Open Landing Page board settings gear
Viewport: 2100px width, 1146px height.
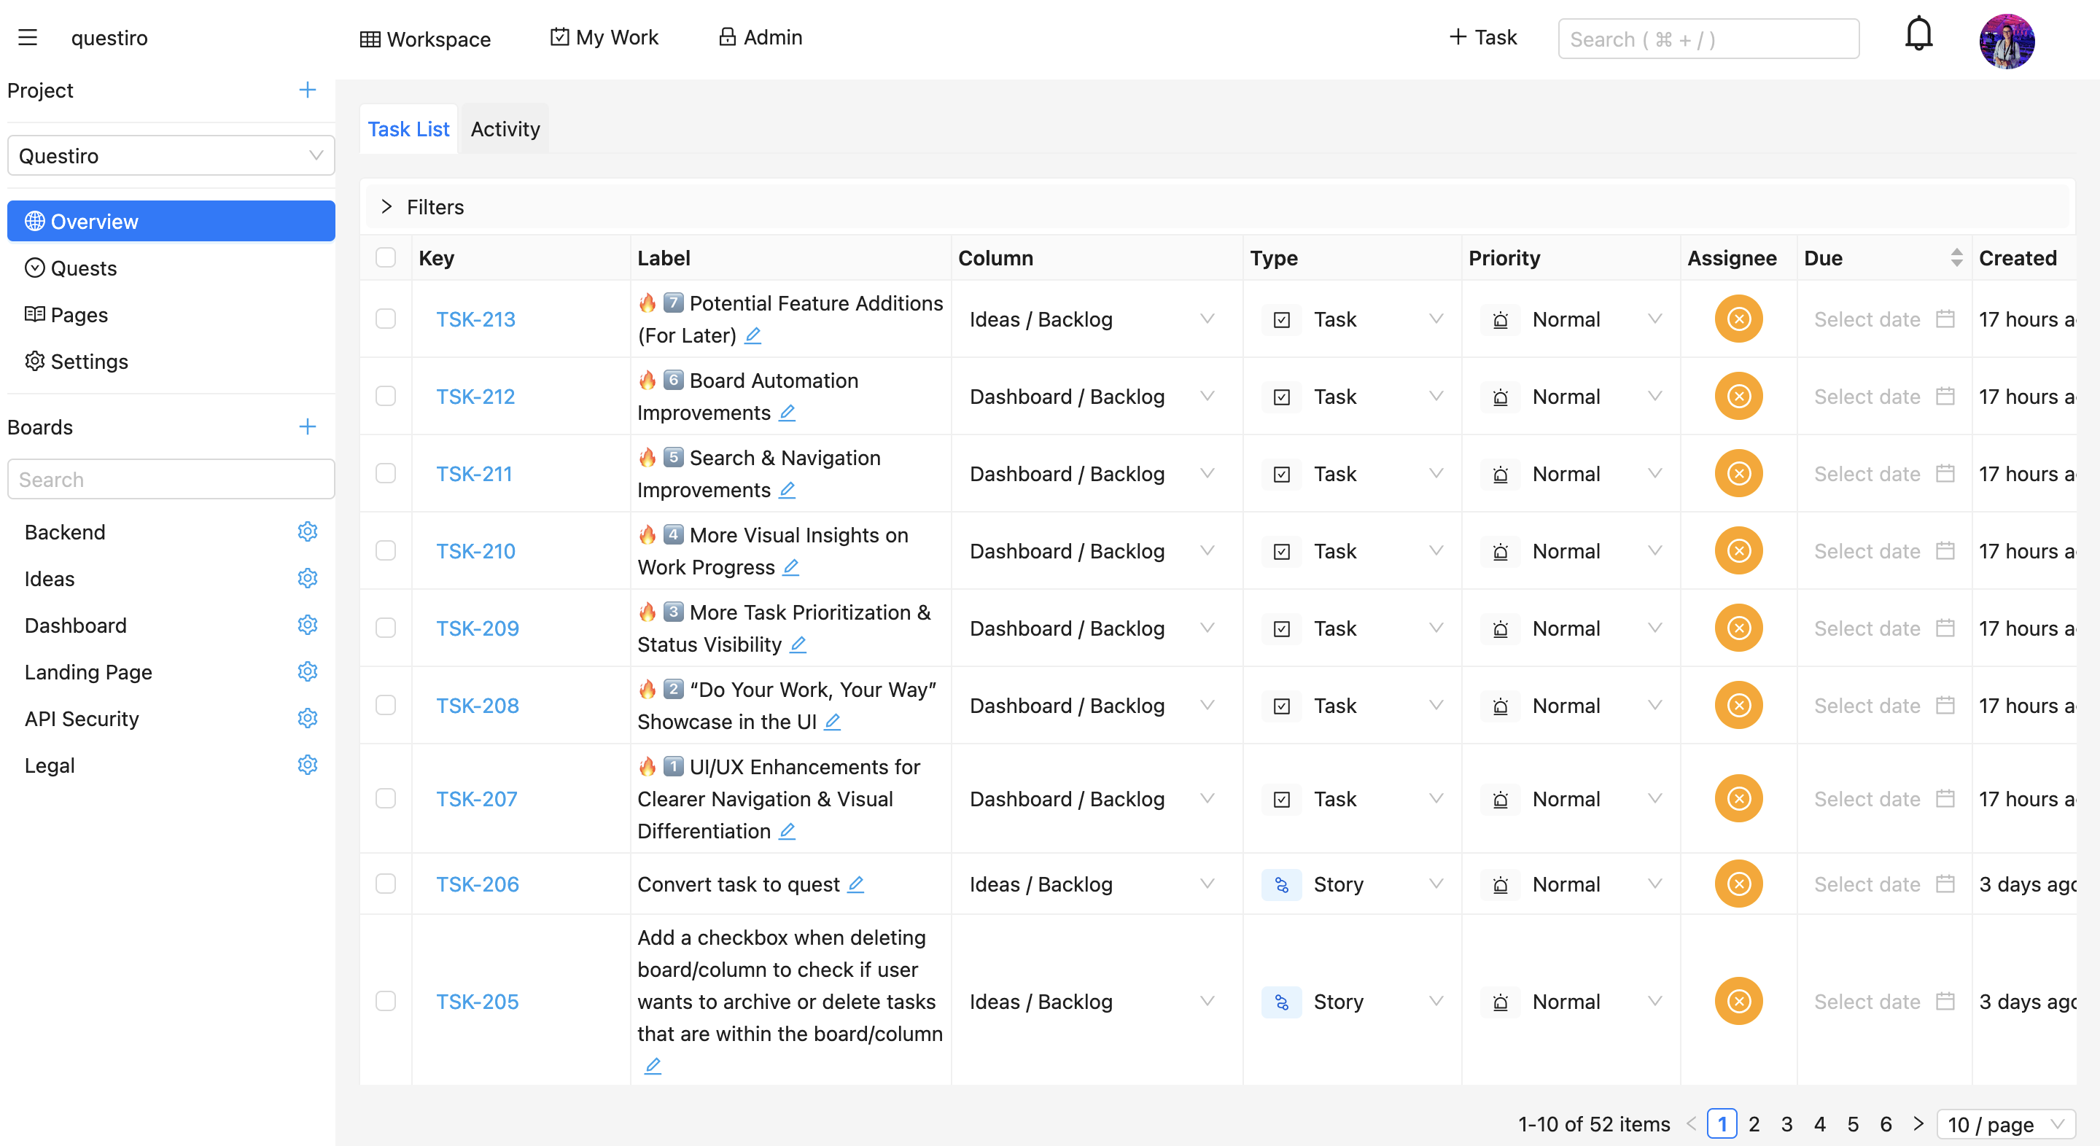pyautogui.click(x=307, y=671)
